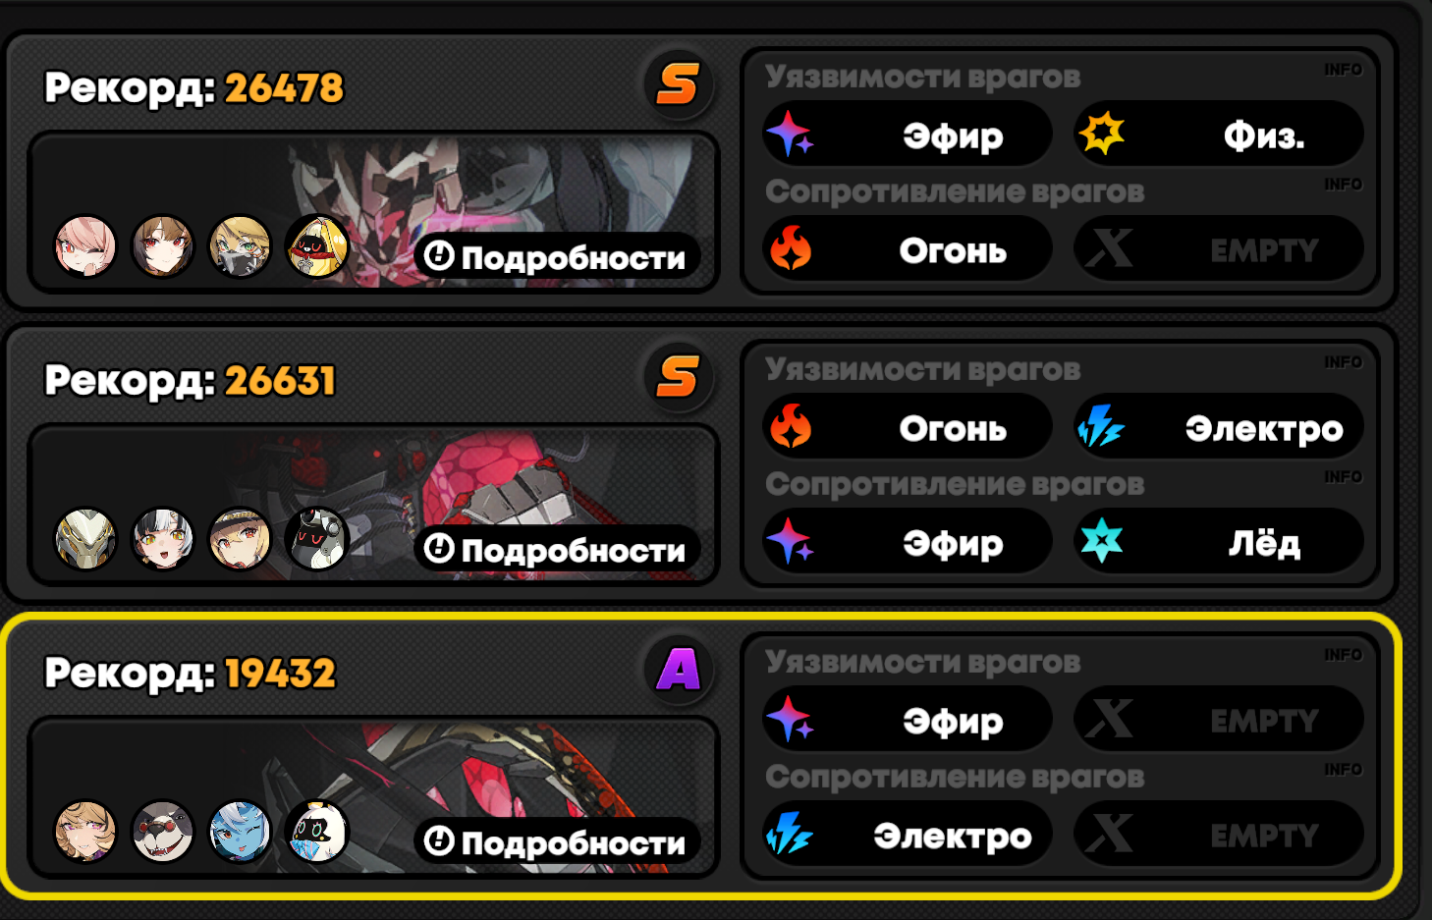Open Подробности for record 19432
This screenshot has height=920, width=1432.
coord(556,842)
